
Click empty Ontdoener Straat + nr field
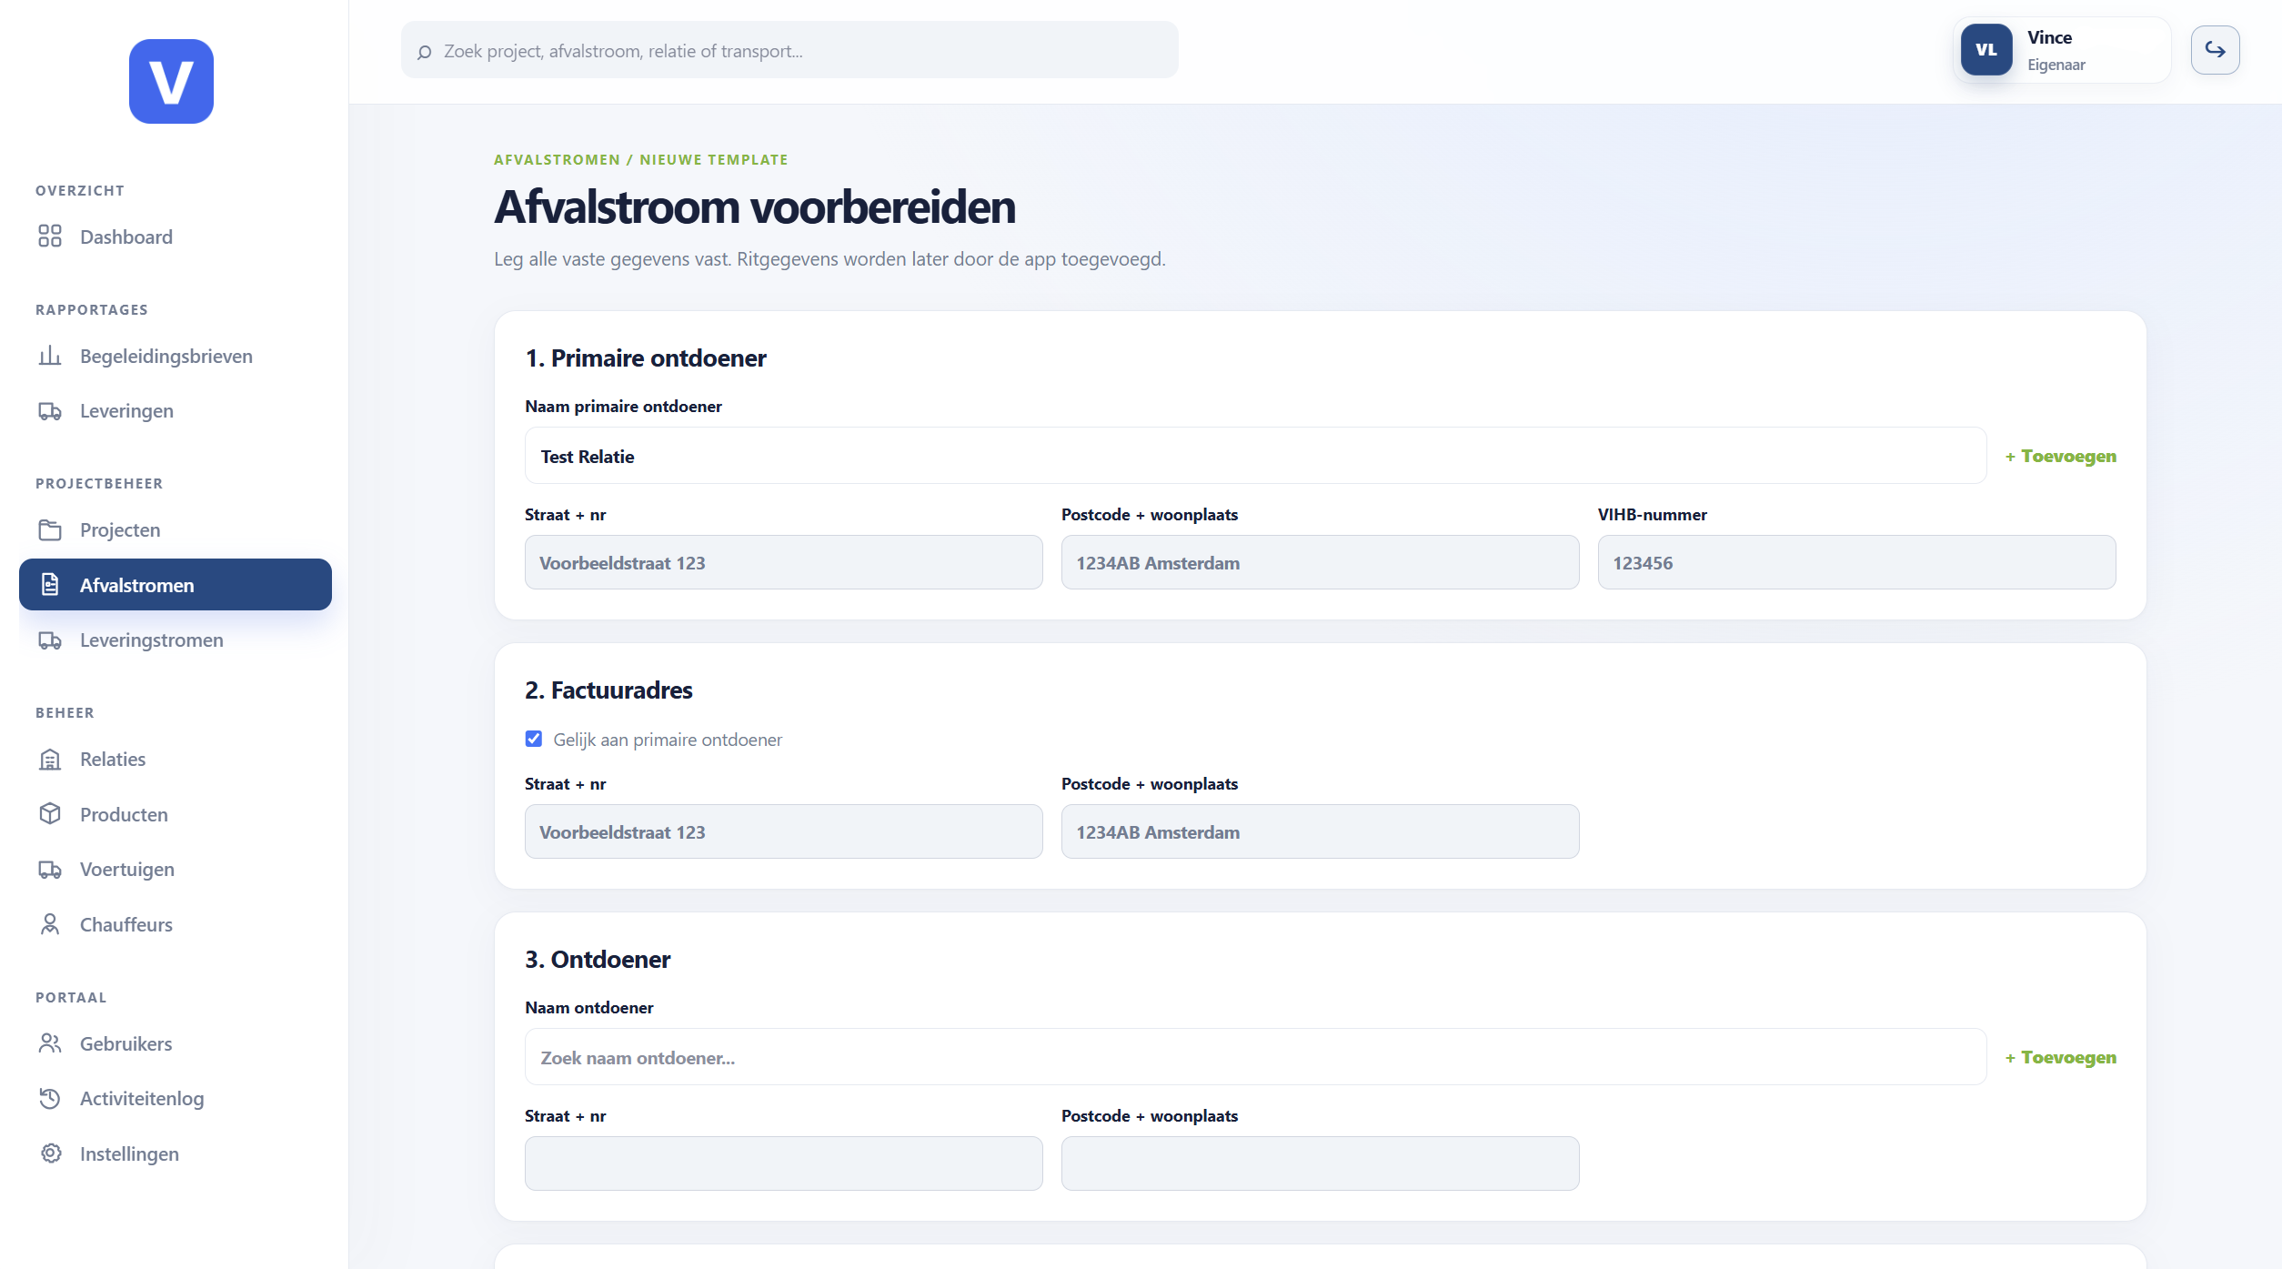[x=783, y=1163]
